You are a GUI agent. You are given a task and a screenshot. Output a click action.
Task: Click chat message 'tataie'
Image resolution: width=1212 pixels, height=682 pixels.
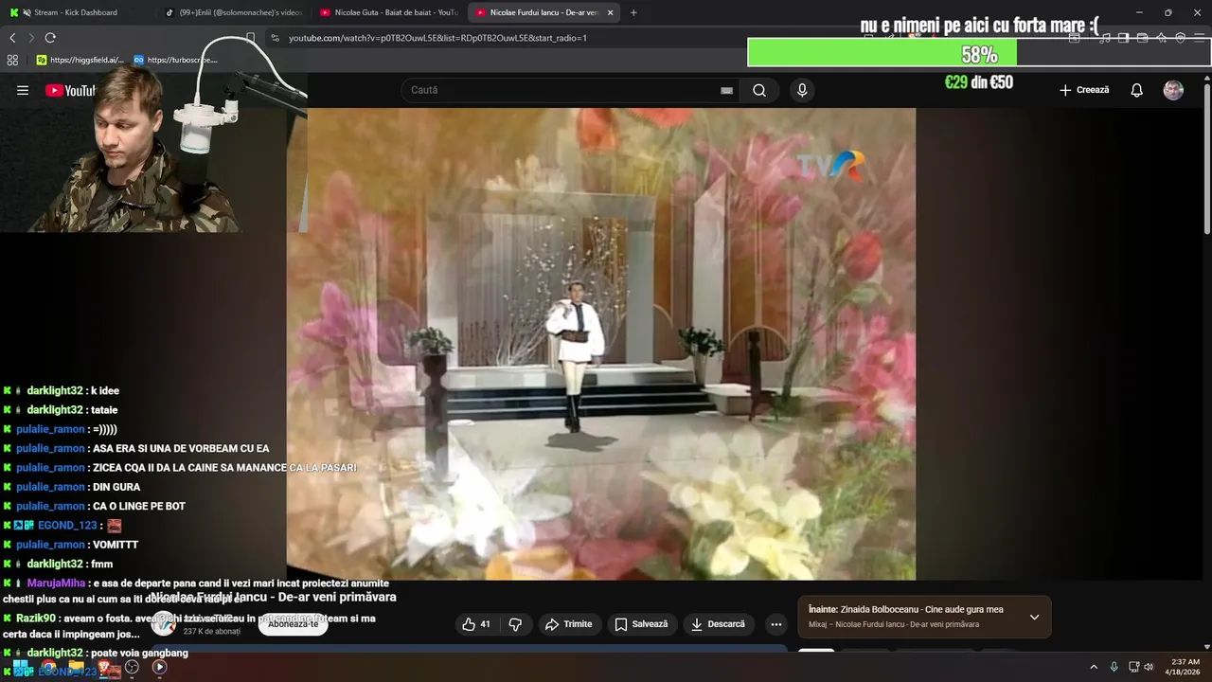click(x=104, y=410)
